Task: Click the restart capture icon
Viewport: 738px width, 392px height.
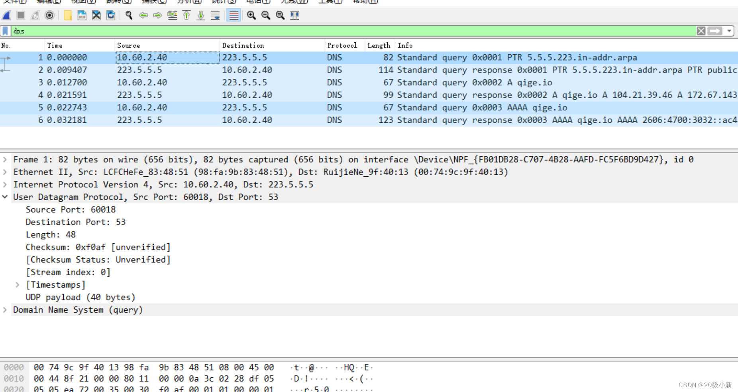Action: pos(35,16)
